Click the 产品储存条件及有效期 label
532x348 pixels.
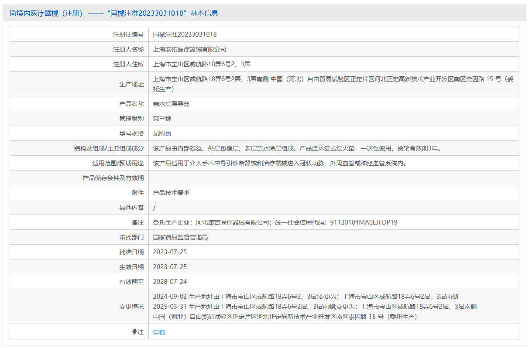click(x=113, y=178)
